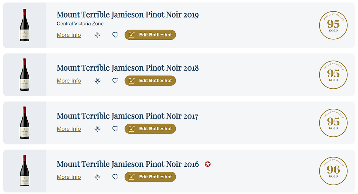Image resolution: width=358 pixels, height=194 pixels.
Task: Click the cellar snowflake icon for 2017 wine
Action: (x=98, y=129)
